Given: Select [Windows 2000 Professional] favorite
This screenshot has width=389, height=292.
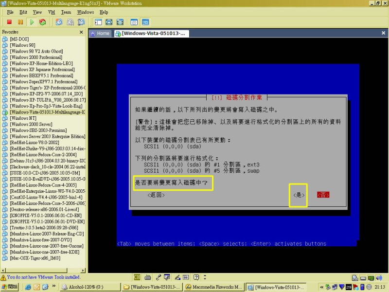Looking at the screenshot, I should coord(36,57).
